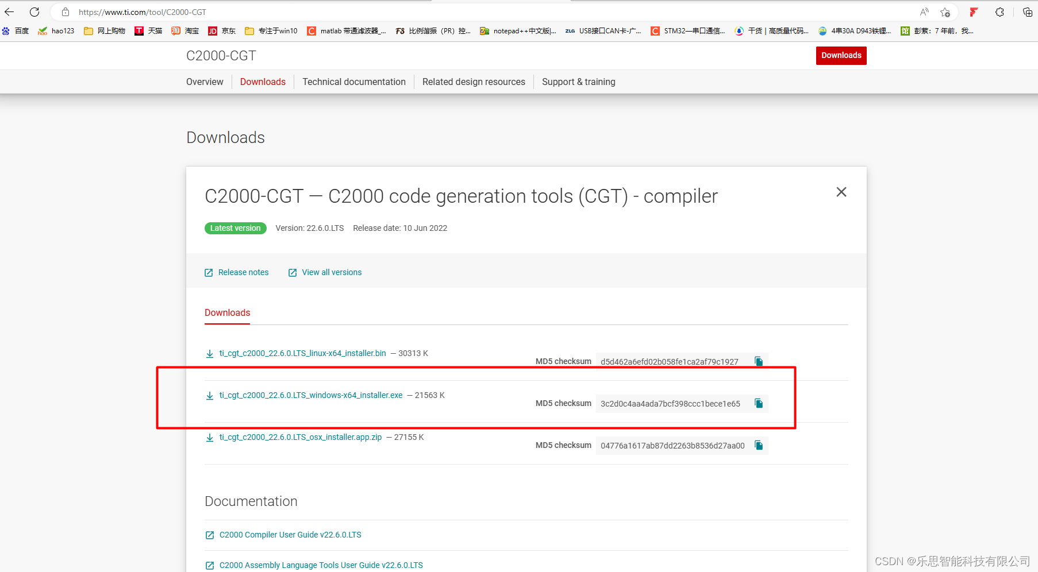Open the notepad++中文版 bookmark
Image resolution: width=1038 pixels, height=572 pixels.
pos(518,31)
